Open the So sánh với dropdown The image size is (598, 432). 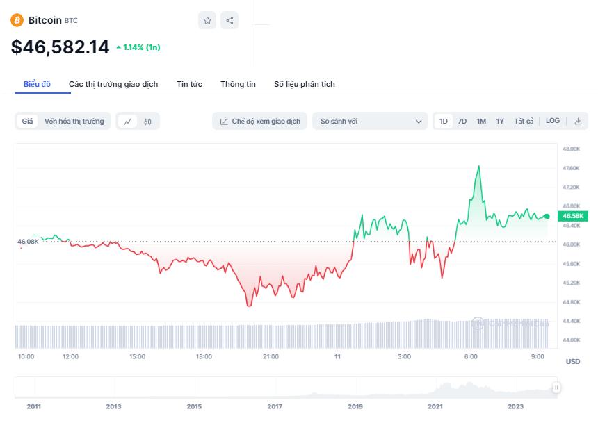coord(369,121)
